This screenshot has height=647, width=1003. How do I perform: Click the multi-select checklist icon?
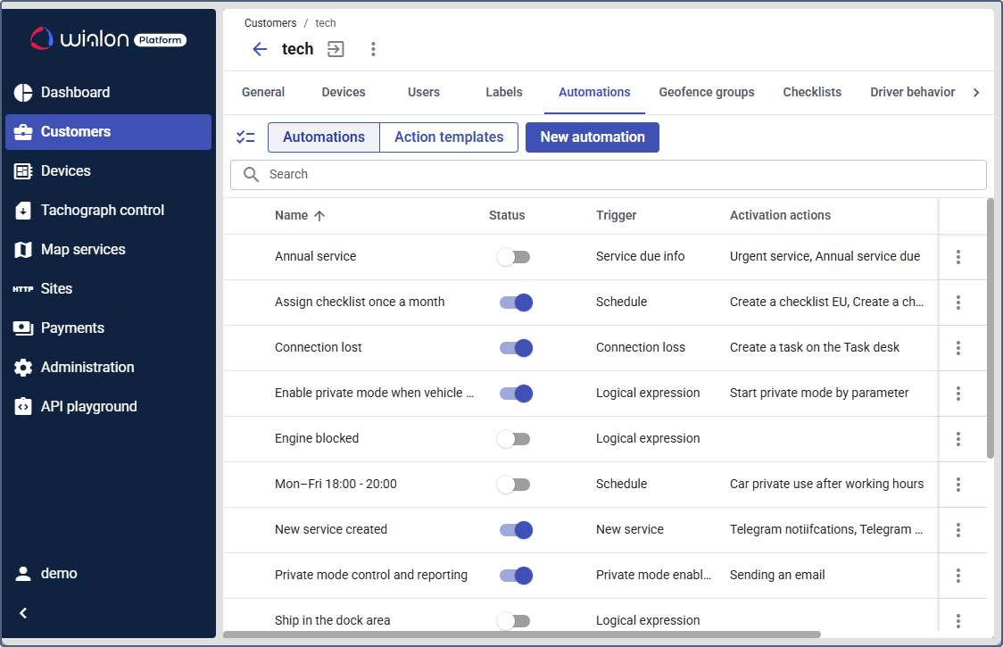[x=245, y=137]
